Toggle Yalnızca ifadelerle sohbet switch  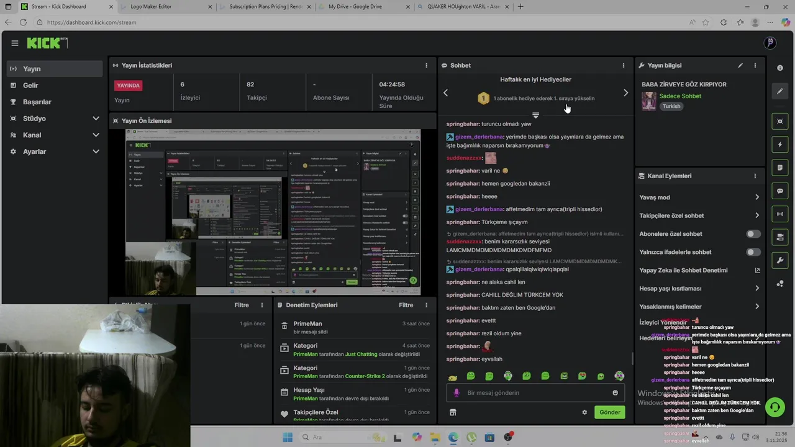753,252
